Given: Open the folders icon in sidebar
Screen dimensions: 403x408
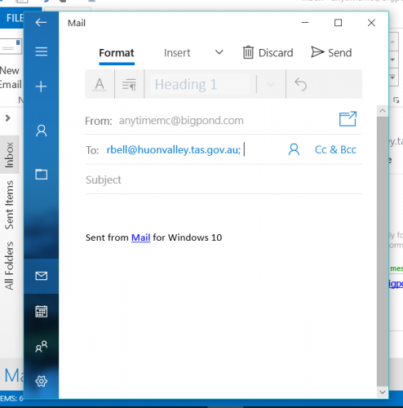Looking at the screenshot, I should pos(42,174).
